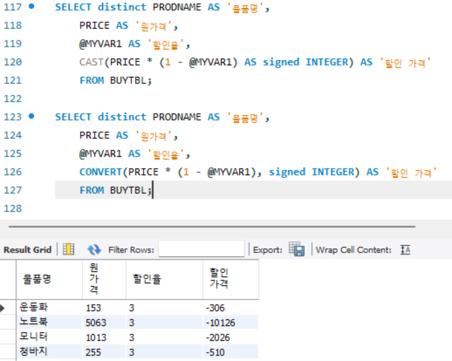Select the 할인율 column header
This screenshot has width=452, height=361.
[164, 279]
